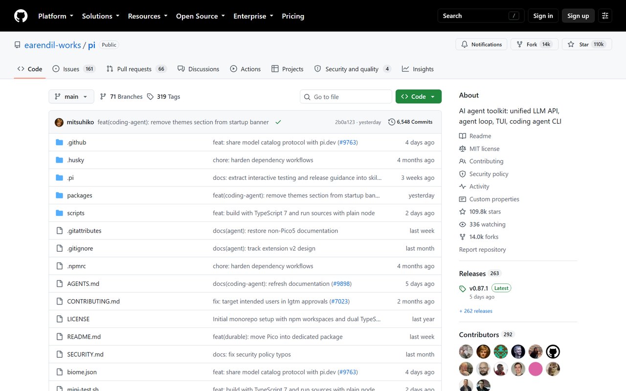Image resolution: width=626 pixels, height=391 pixels.
Task: Focus the header Search field
Action: pyautogui.click(x=481, y=16)
